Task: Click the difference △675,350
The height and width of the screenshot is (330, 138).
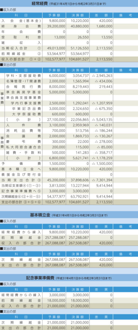Action: [103, 109]
